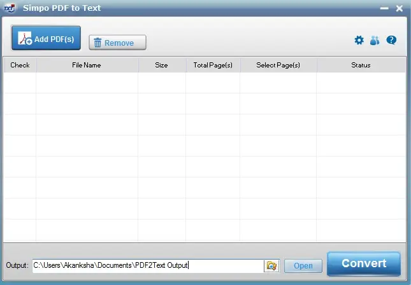Click the Add PDF(s) button

point(46,38)
